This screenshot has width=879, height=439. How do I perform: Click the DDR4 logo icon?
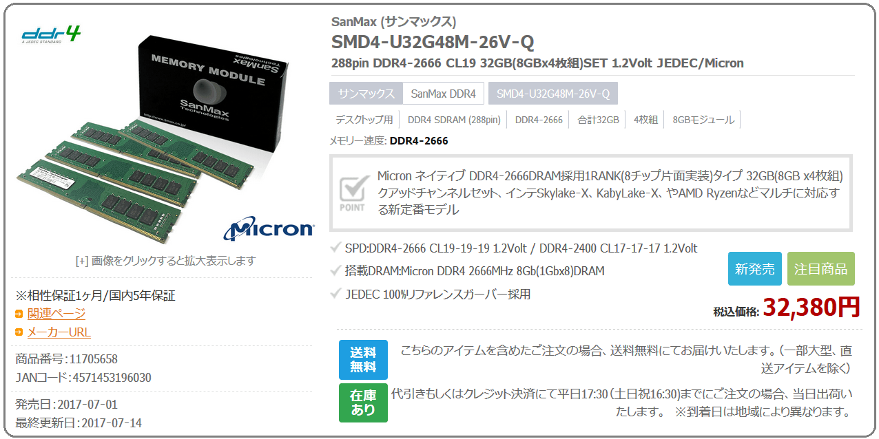coord(51,34)
